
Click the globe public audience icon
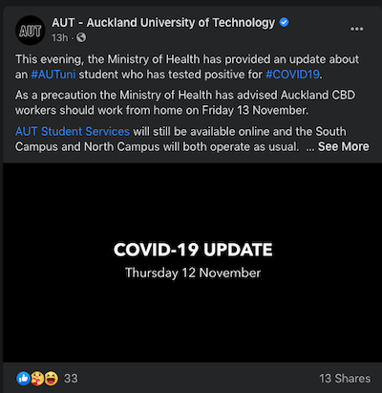point(81,37)
